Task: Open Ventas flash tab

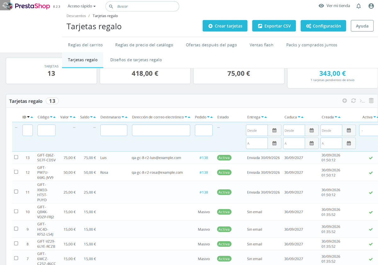Action: click(261, 45)
